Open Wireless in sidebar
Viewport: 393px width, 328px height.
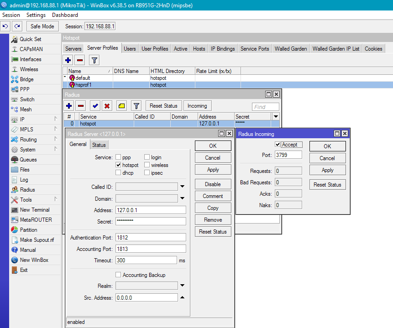[x=29, y=69]
